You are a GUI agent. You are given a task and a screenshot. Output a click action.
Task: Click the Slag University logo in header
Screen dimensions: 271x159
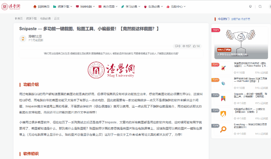[x=11, y=6]
